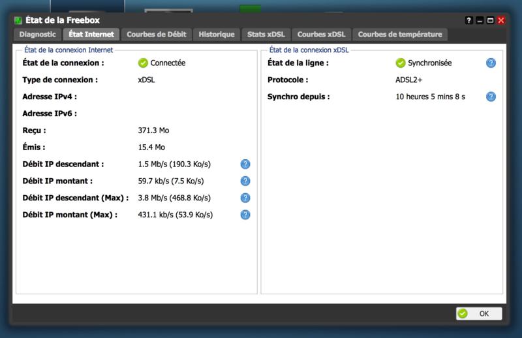Click help icon beside État de la ligne

click(491, 63)
